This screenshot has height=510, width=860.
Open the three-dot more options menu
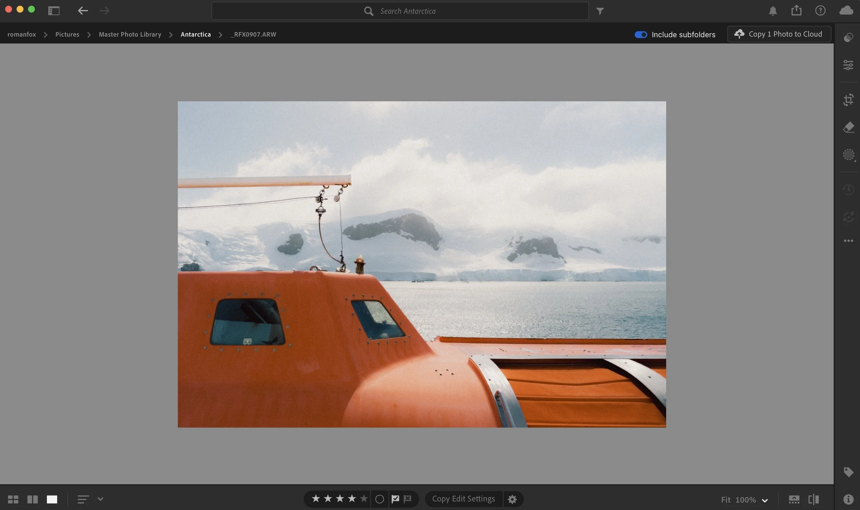tap(848, 241)
